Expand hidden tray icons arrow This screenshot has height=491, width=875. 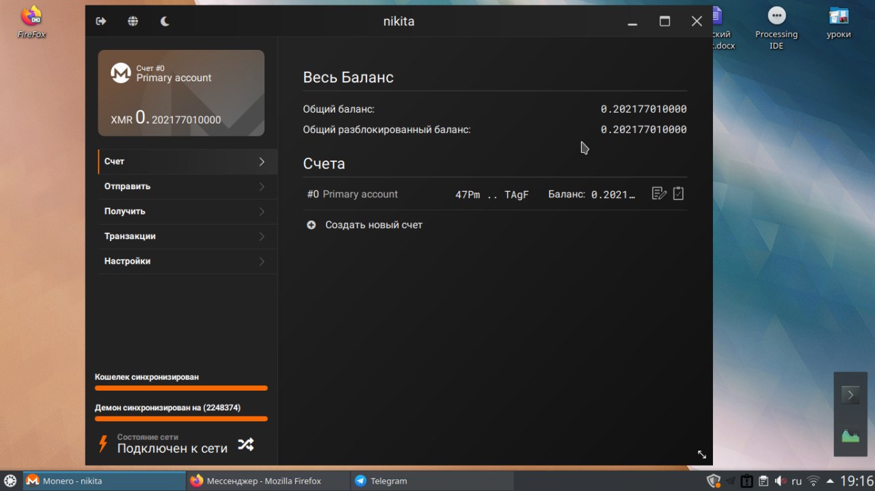click(830, 481)
